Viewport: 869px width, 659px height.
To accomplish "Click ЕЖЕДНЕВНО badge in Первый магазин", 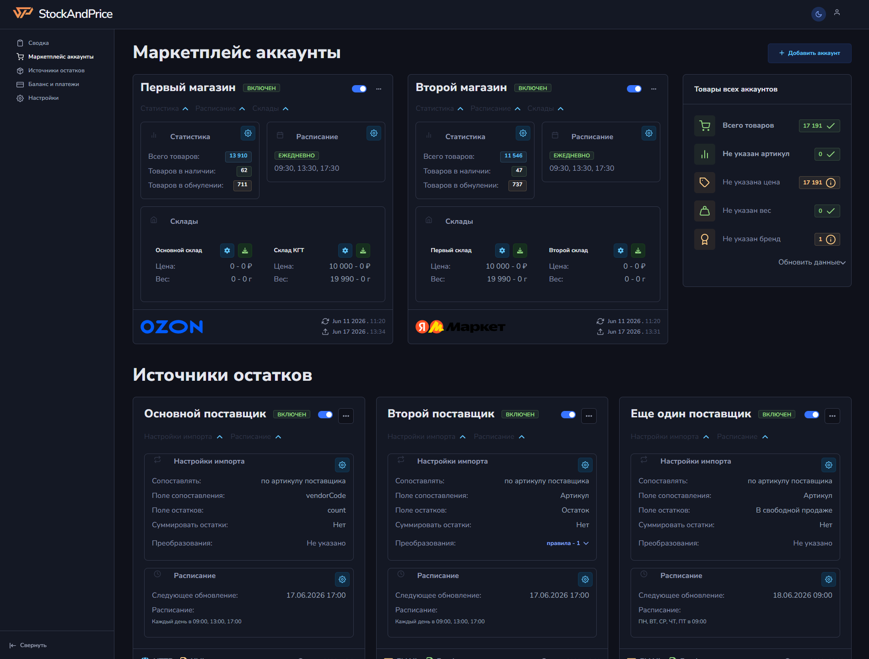I will point(297,156).
